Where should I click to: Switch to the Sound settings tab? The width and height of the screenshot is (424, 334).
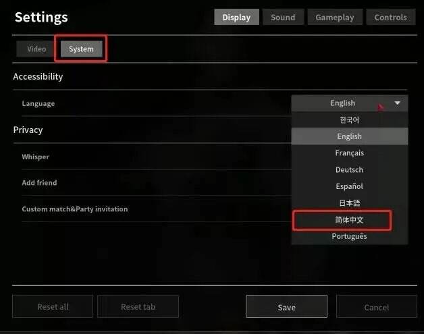283,18
